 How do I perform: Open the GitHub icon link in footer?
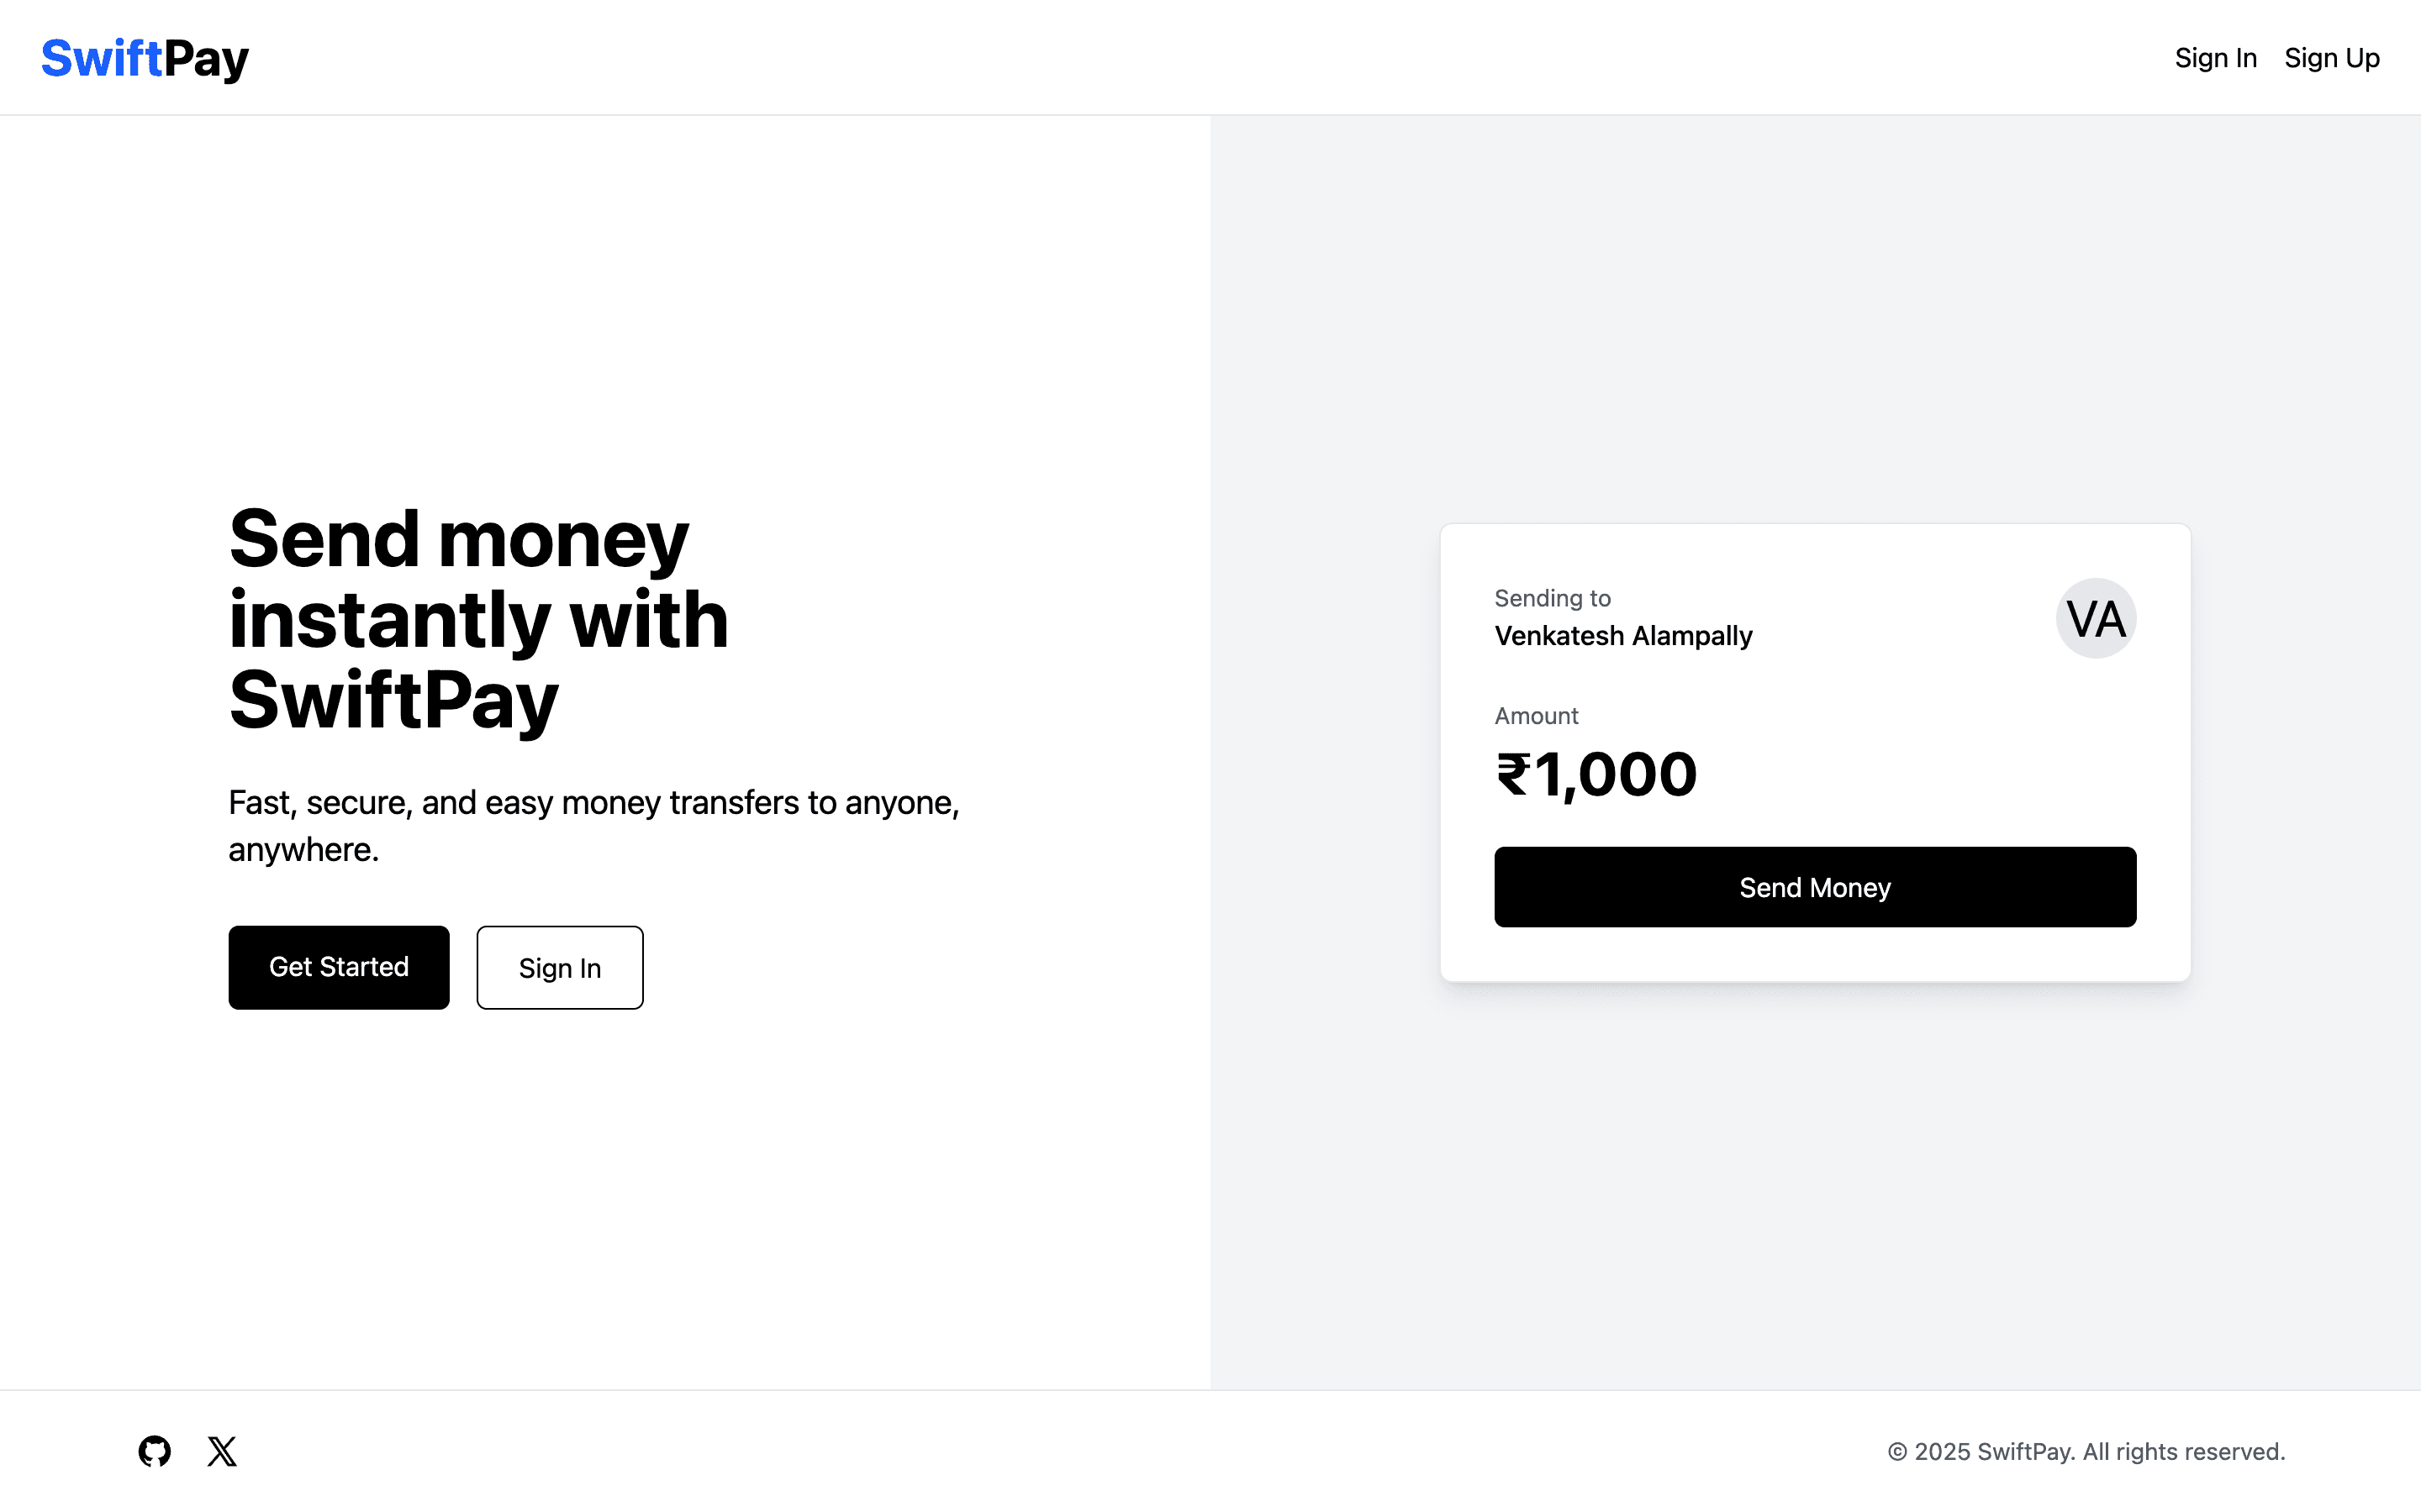[154, 1451]
